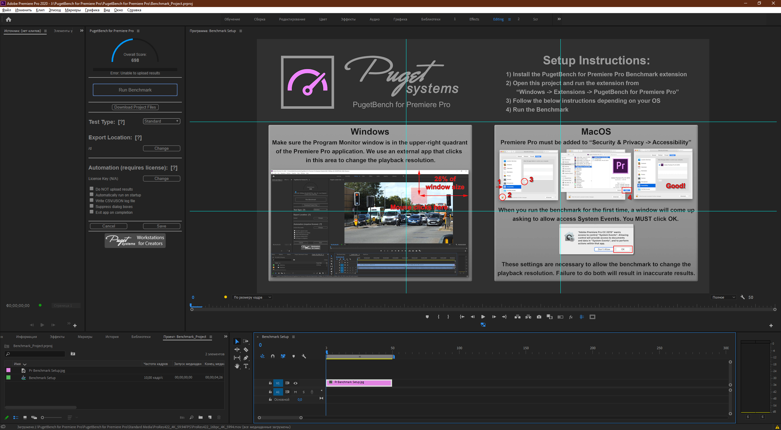Screen dimensions: 781x430
Task: Show hidden tabs in Project panel group
Action: [226, 336]
